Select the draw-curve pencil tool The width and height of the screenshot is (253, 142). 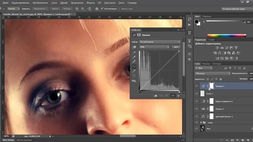click(134, 71)
